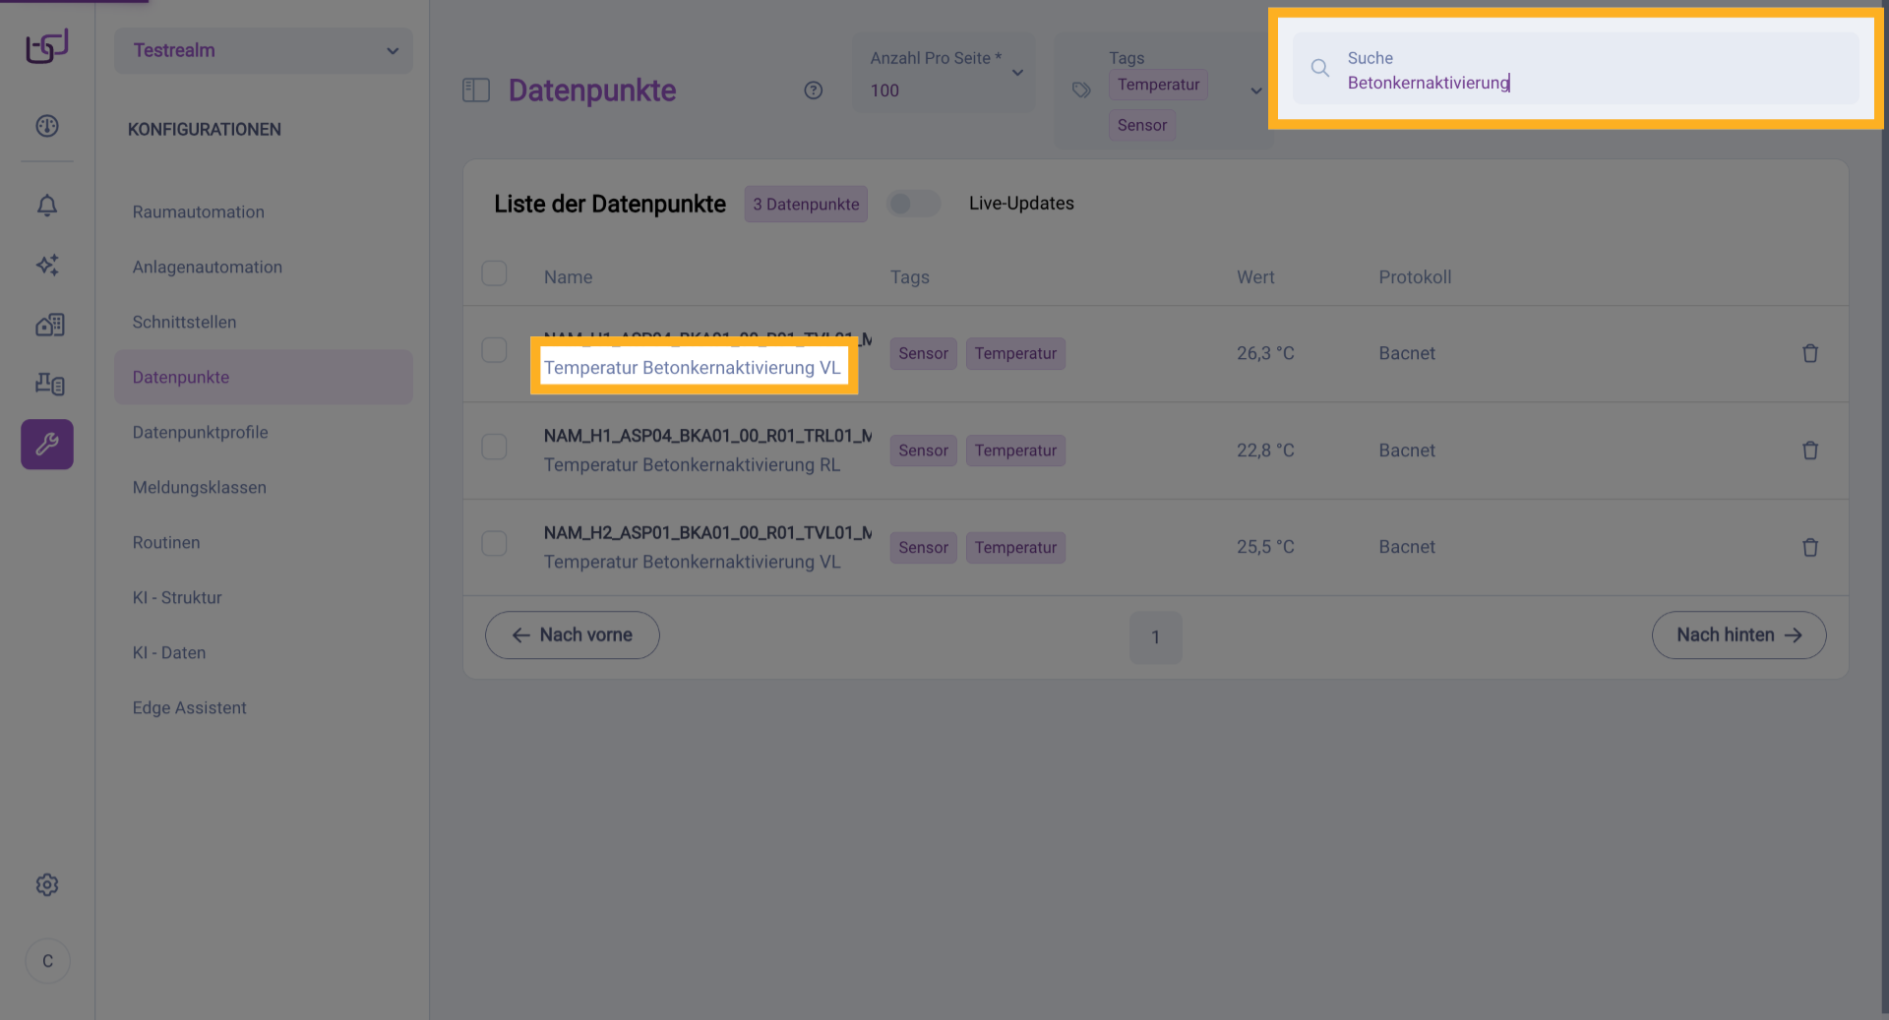Click the Nach hinten button
Screen dimensions: 1889x1020
pyautogui.click(x=1737, y=635)
